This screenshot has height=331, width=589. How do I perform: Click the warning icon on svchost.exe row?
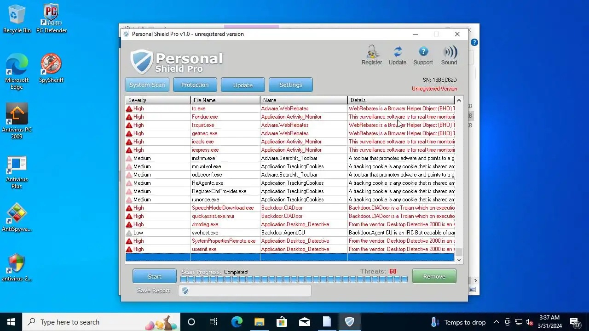129,233
